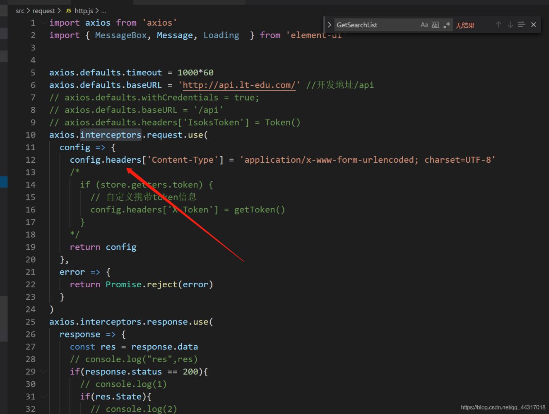549x414 pixels.
Task: Go to next match arrow
Action: tap(510, 25)
